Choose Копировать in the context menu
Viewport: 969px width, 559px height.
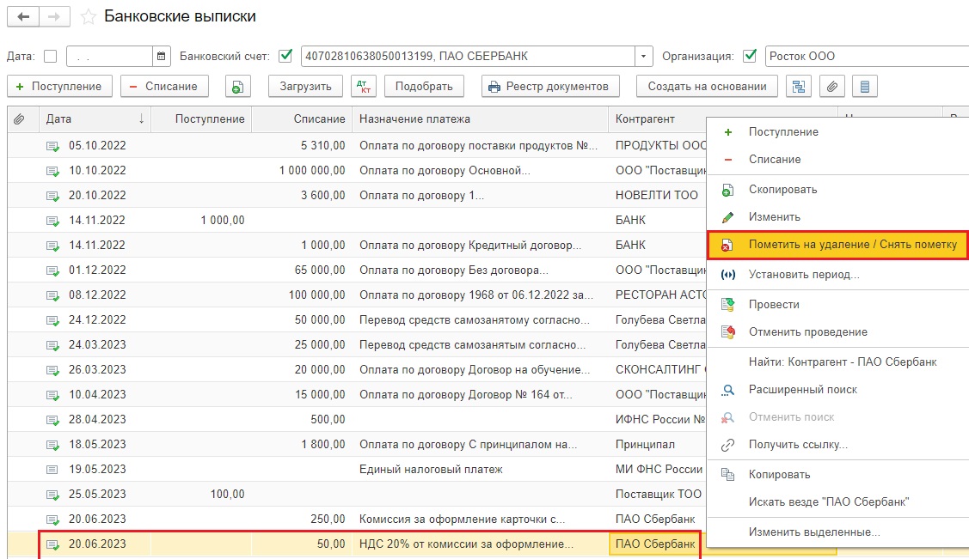click(x=838, y=475)
